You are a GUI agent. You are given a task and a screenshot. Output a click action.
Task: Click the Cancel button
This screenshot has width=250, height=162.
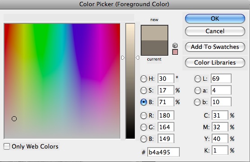pyautogui.click(x=215, y=31)
